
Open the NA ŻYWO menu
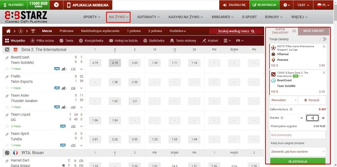click(119, 17)
